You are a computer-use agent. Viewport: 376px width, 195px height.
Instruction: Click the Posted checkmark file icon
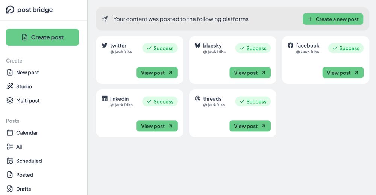(10, 175)
